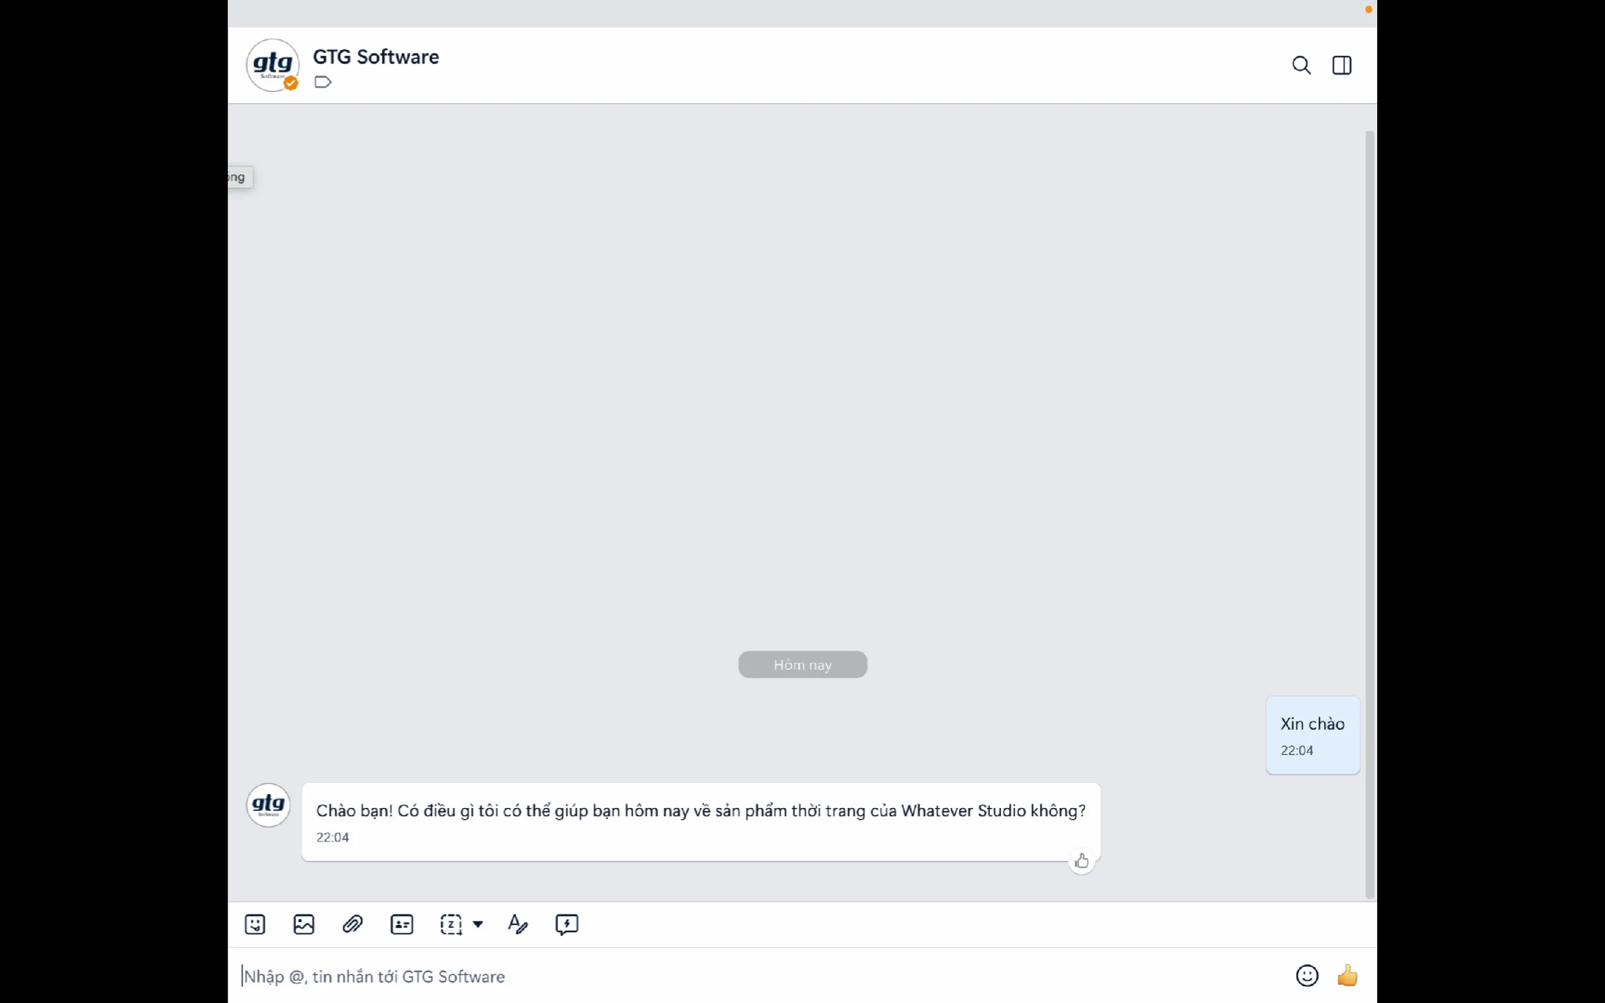Take a screenshot with the capture tool
1605x1003 pixels.
click(451, 924)
